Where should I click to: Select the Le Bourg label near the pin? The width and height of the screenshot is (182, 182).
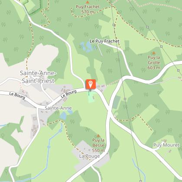pyautogui.click(x=68, y=94)
